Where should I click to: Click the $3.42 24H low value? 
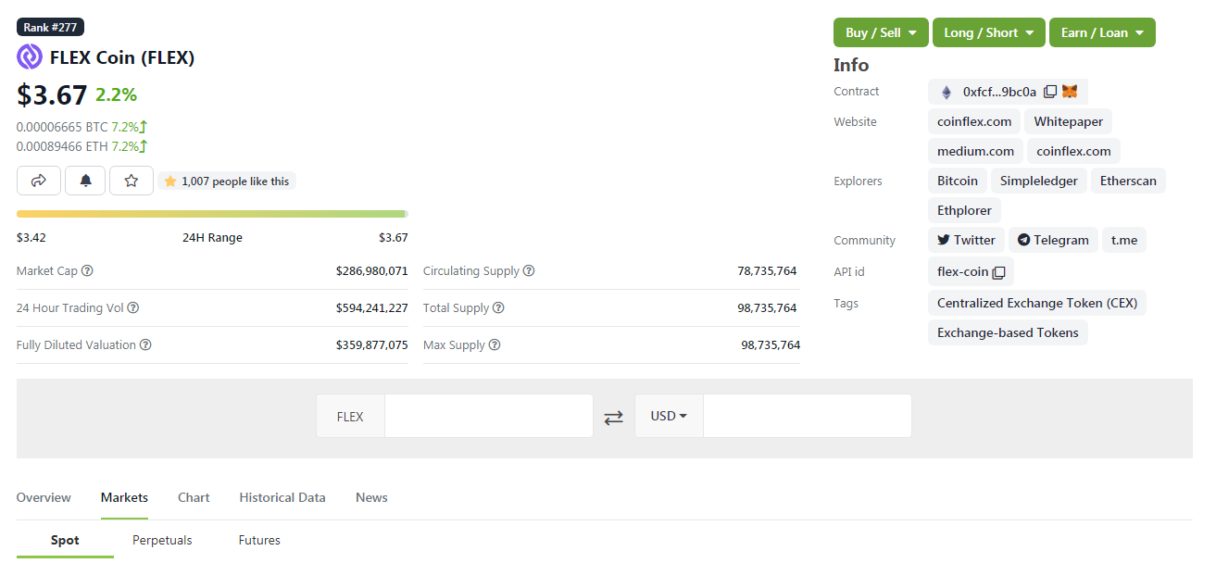(x=31, y=238)
